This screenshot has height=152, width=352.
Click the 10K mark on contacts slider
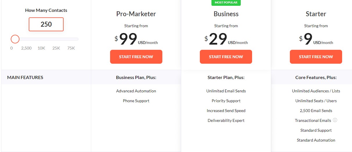(x=41, y=48)
